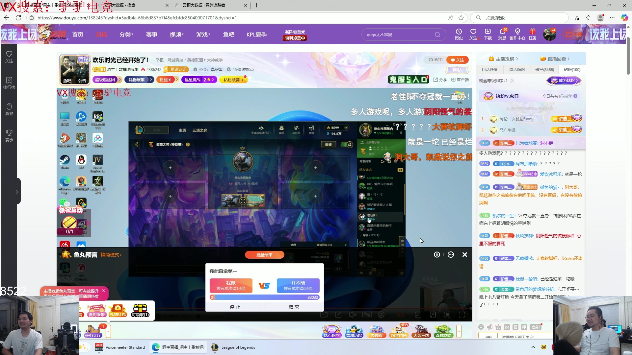Open prediction settings hexagon icon
Screen dimensions: 632x355
(x=437, y=255)
